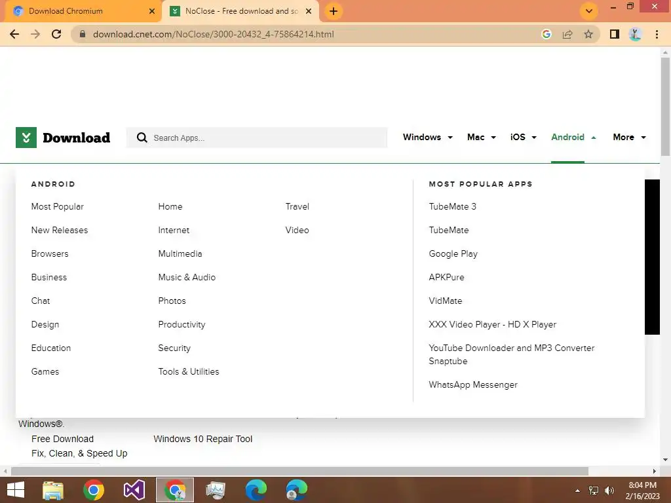
Task: Open Google Play popular app link
Action: [453, 253]
